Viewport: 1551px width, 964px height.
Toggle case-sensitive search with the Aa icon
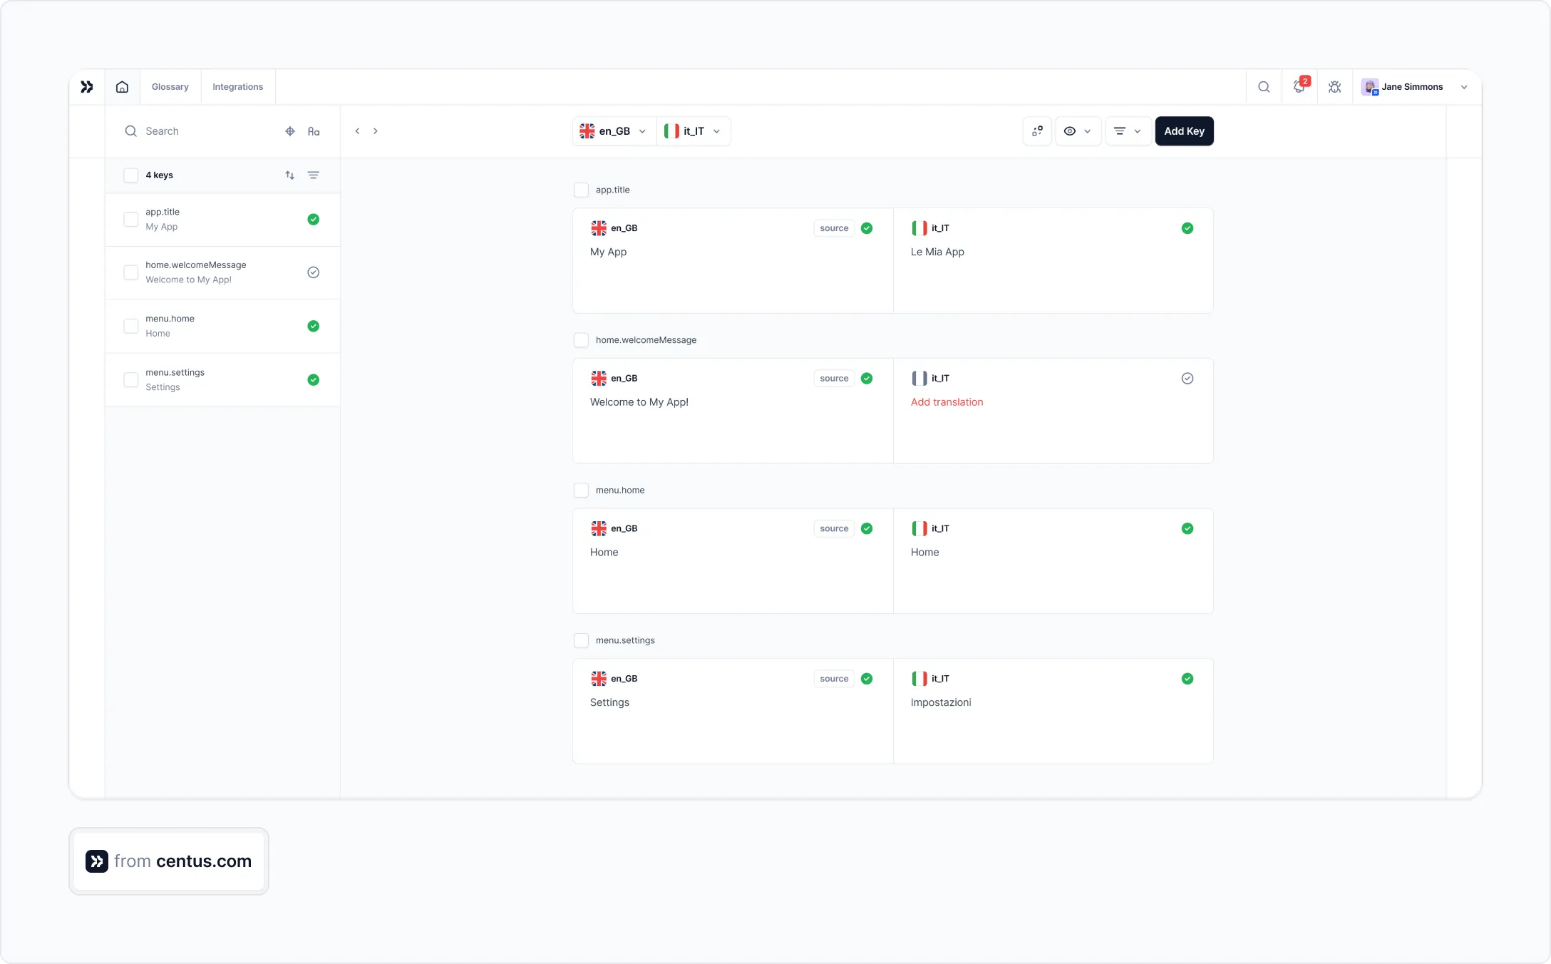click(314, 131)
